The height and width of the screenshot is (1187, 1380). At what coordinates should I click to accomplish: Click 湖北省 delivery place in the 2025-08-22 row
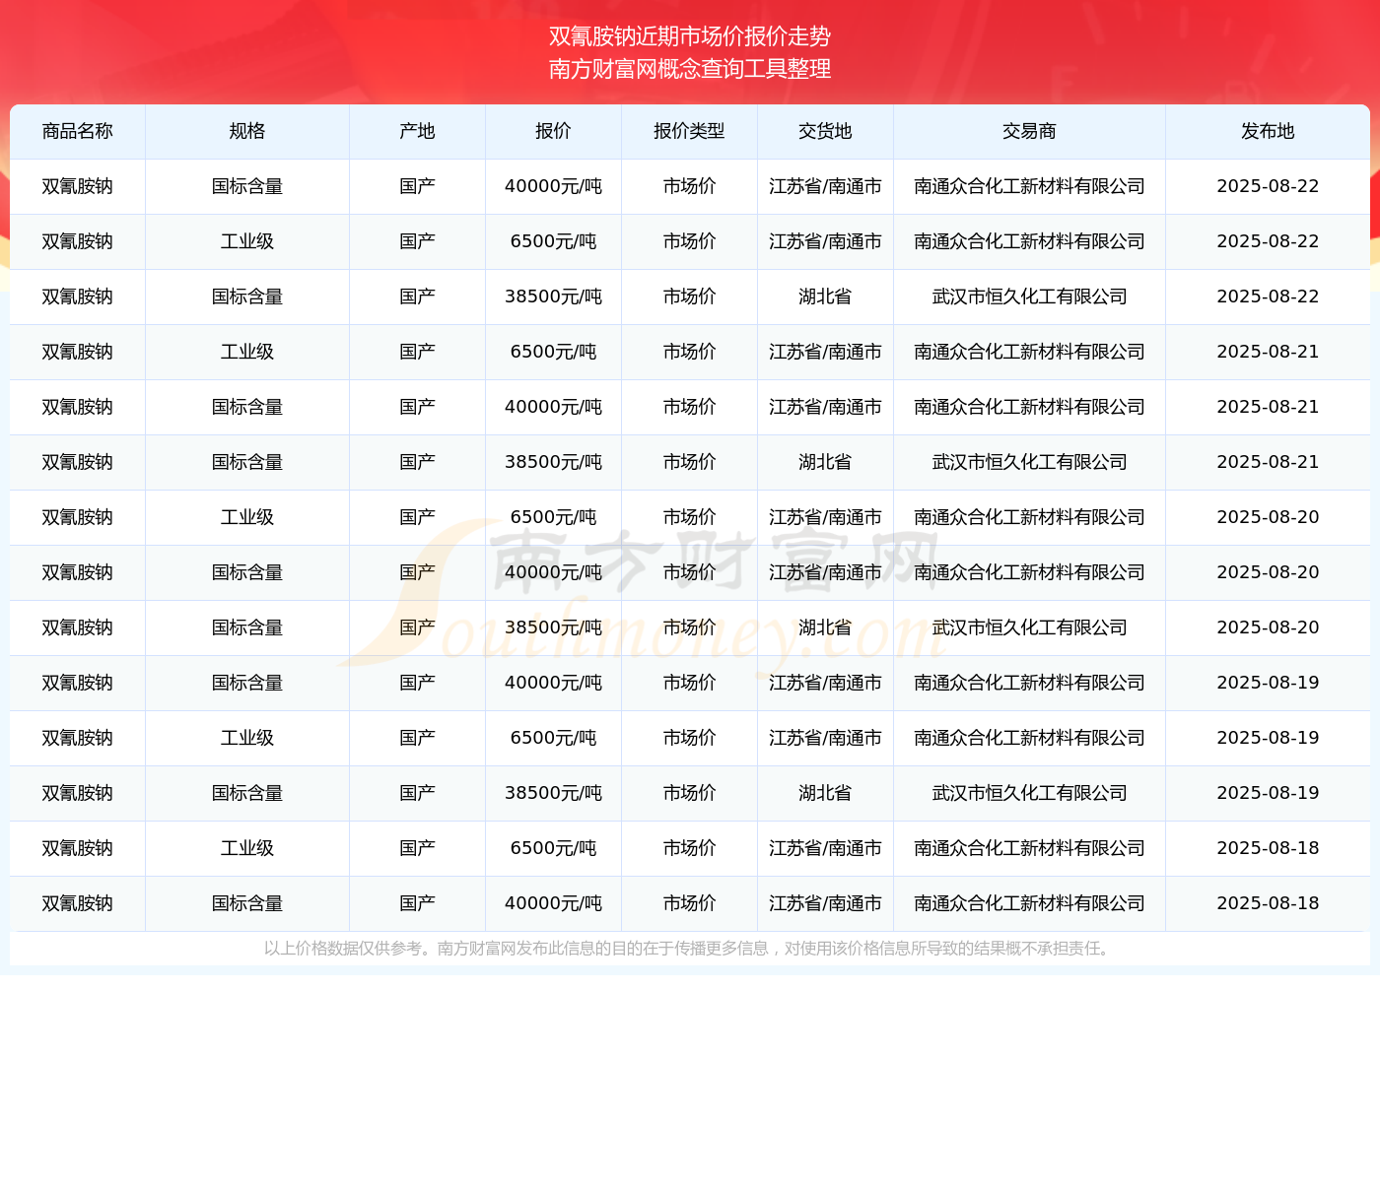825,297
